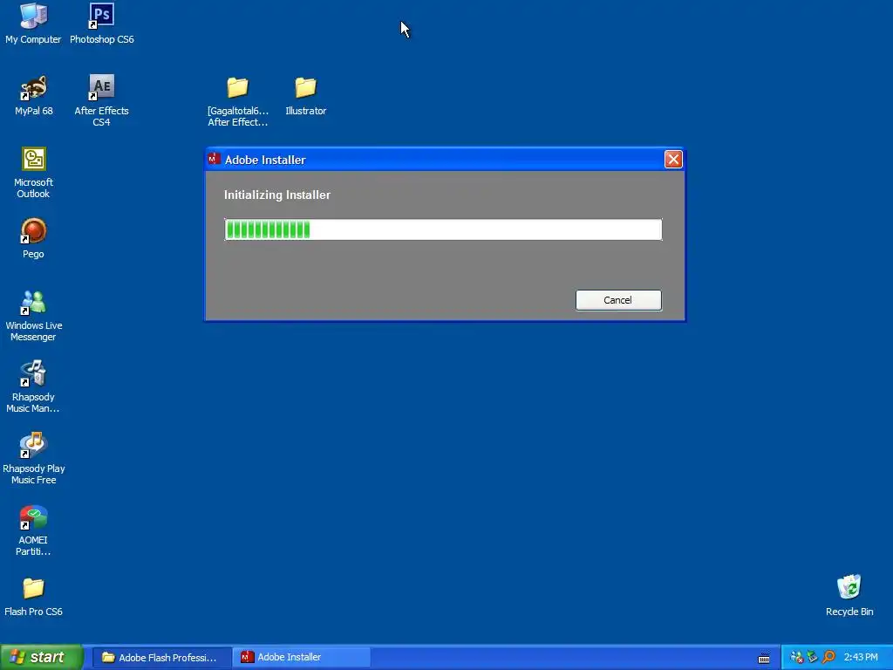Open the Start menu

click(x=42, y=658)
